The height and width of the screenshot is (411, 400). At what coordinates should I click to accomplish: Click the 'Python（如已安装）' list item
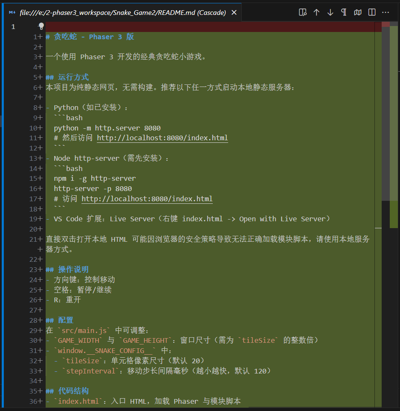(91, 107)
